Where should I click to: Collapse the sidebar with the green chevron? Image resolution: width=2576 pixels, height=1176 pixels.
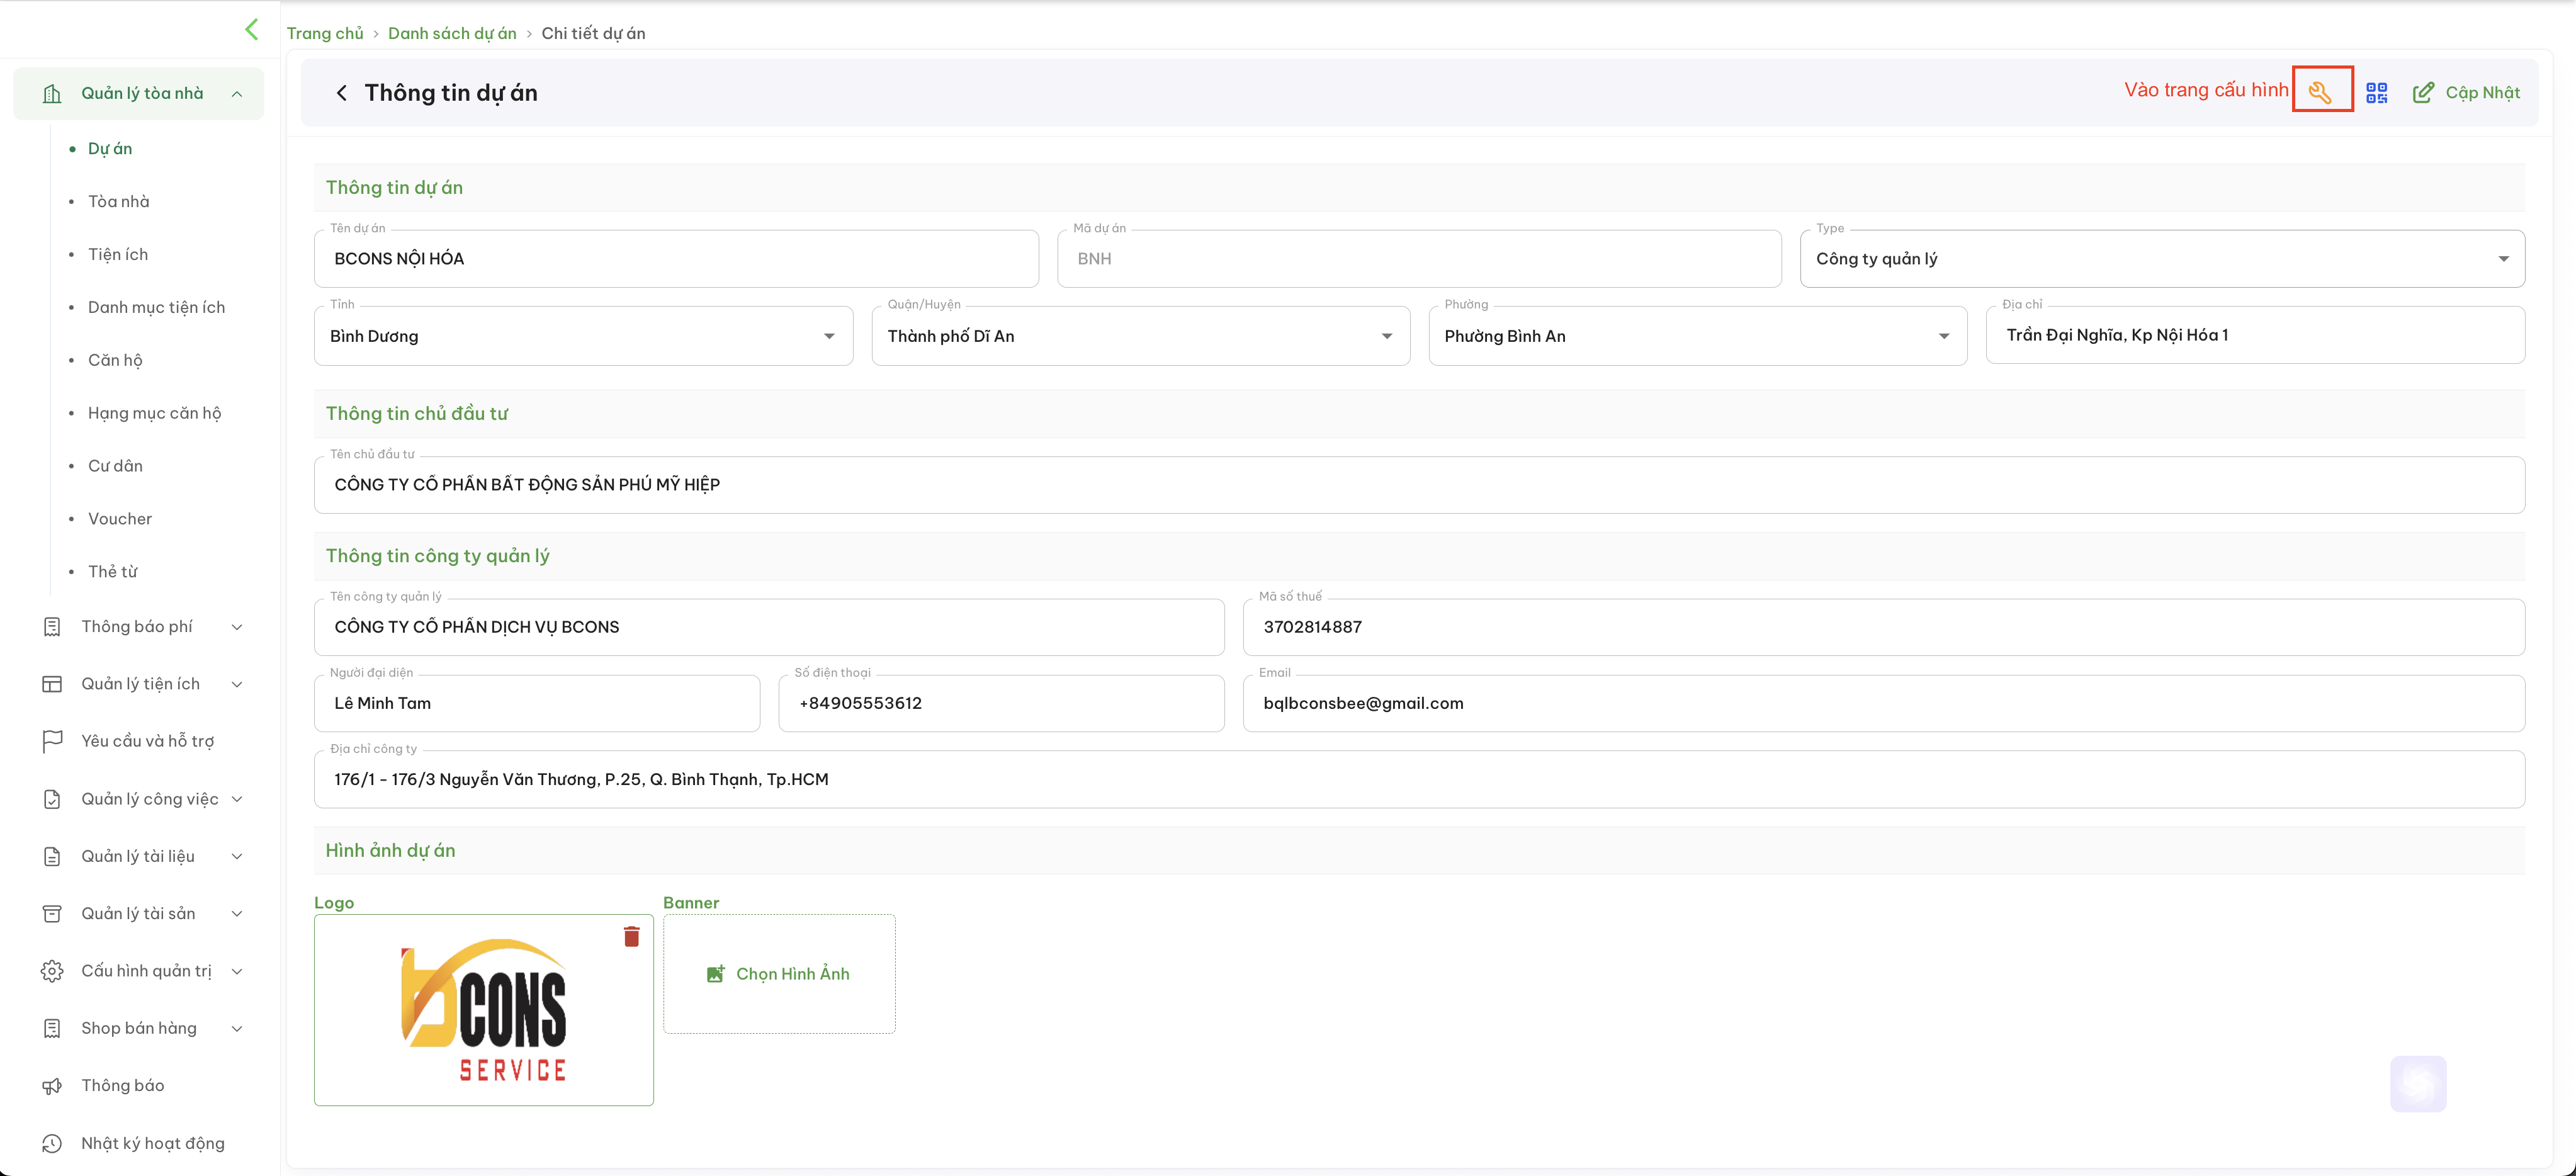pyautogui.click(x=251, y=29)
